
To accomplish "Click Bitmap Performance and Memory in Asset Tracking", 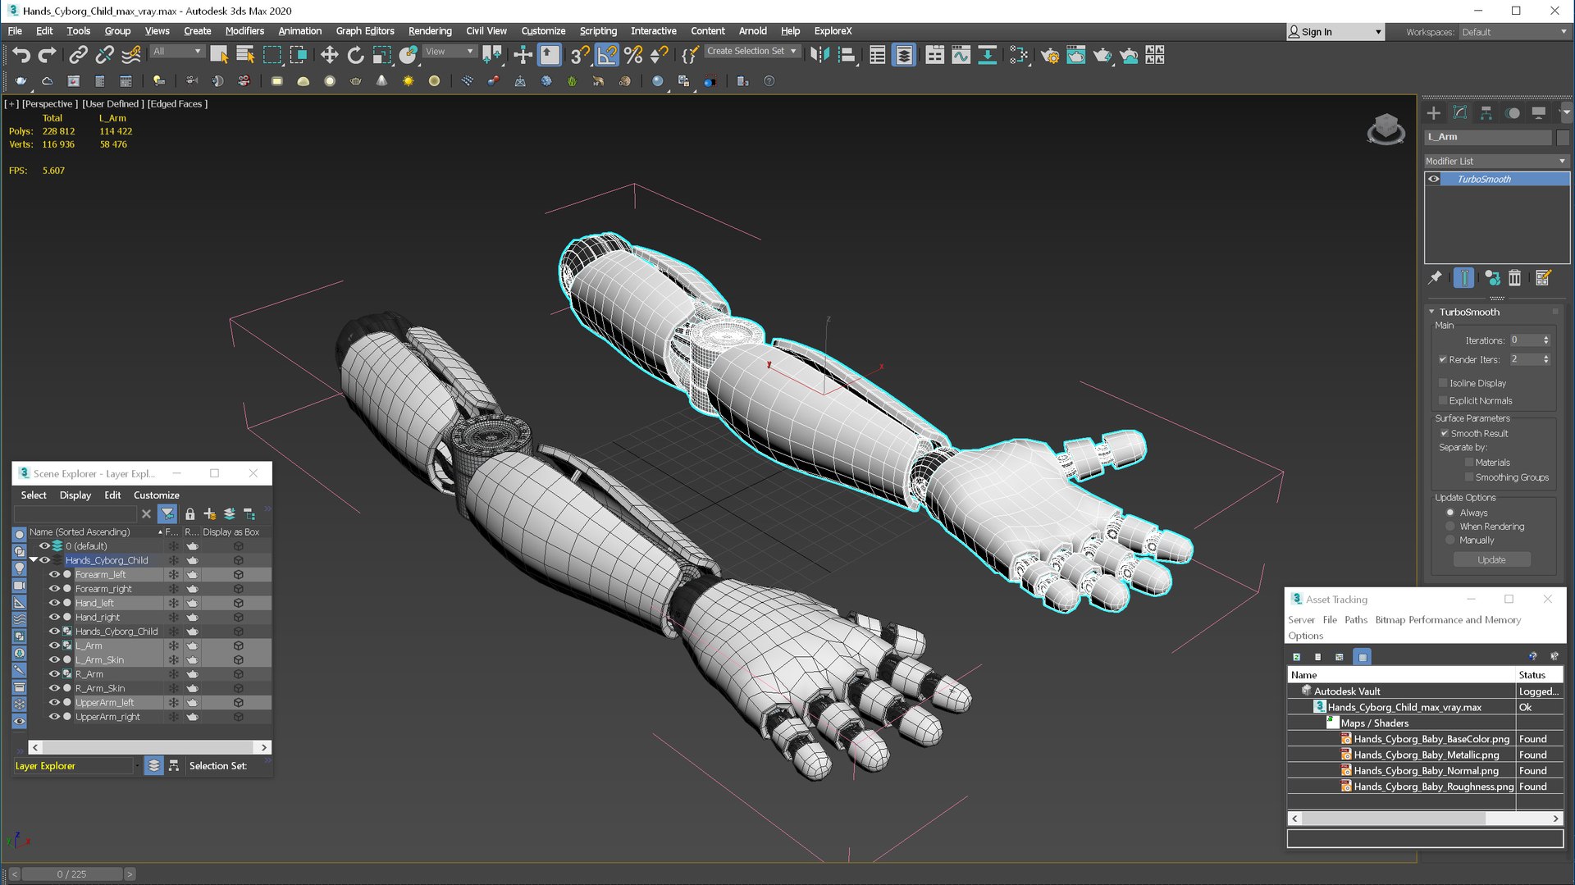I will 1448,620.
